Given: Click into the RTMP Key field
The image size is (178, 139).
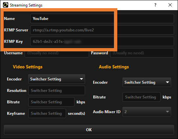Looking at the screenshot, I should click(102, 41).
